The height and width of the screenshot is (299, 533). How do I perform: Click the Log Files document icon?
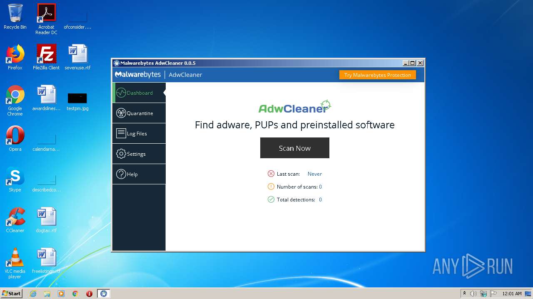[x=121, y=133]
